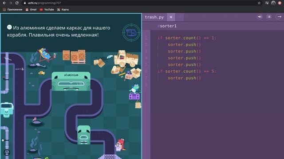Go back to the previous browser page
This screenshot has width=284, height=159.
[4, 3]
